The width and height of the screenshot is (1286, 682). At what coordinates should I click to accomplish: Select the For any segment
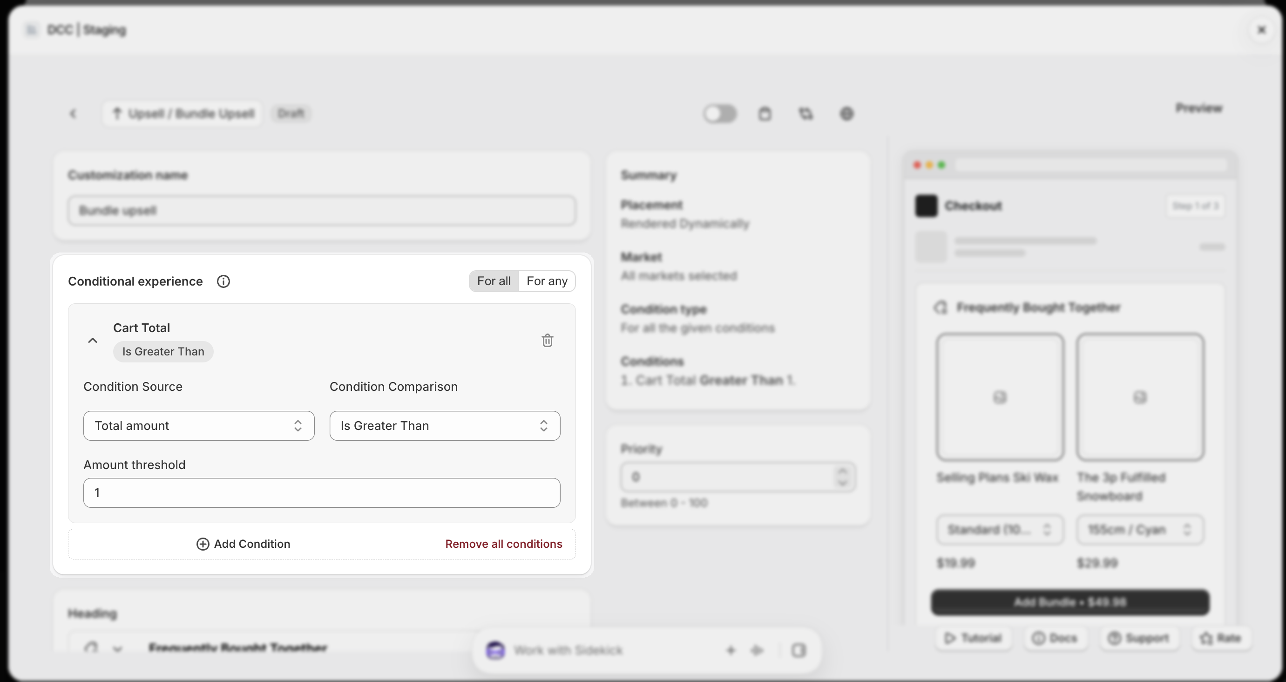tap(547, 281)
